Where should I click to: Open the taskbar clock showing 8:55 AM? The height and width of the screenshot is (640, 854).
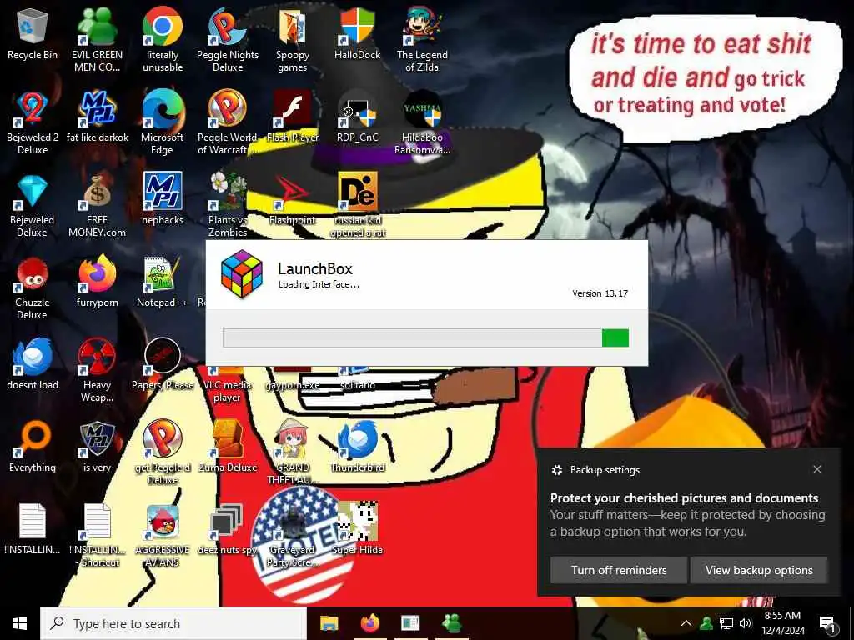pos(782,623)
